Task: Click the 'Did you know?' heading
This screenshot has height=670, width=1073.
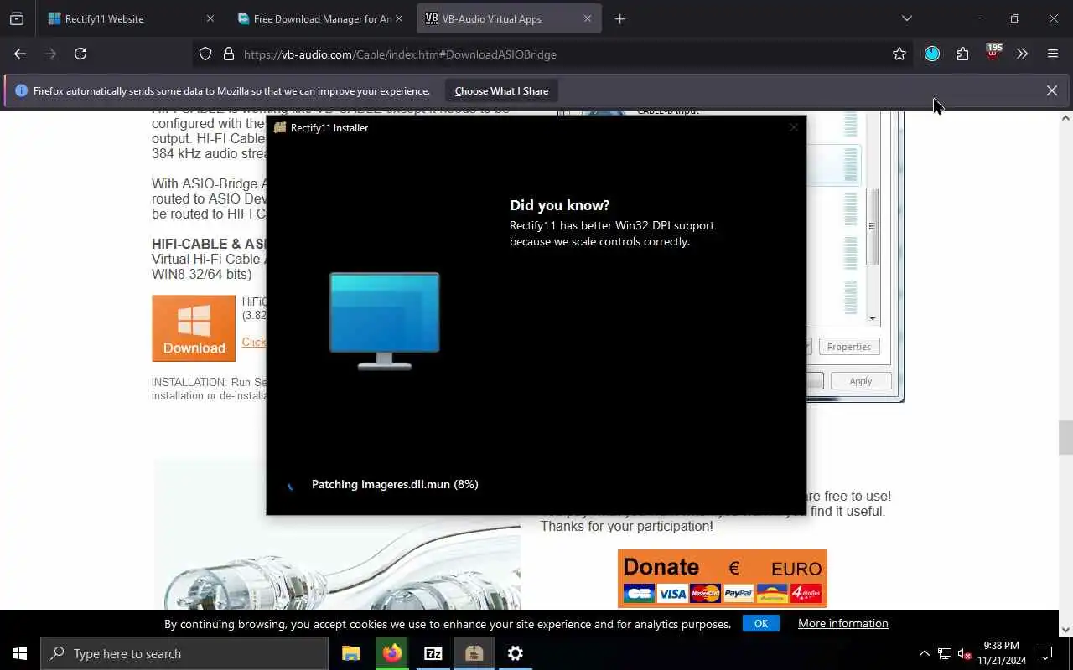Action: 560,205
